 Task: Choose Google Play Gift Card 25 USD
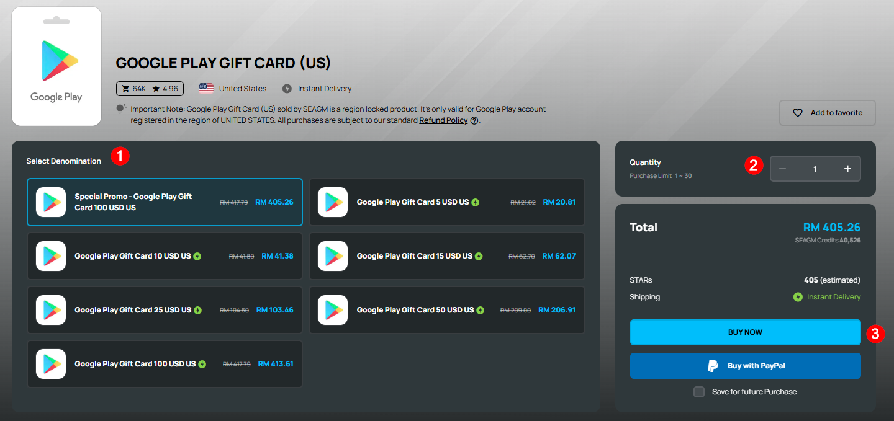pos(165,310)
